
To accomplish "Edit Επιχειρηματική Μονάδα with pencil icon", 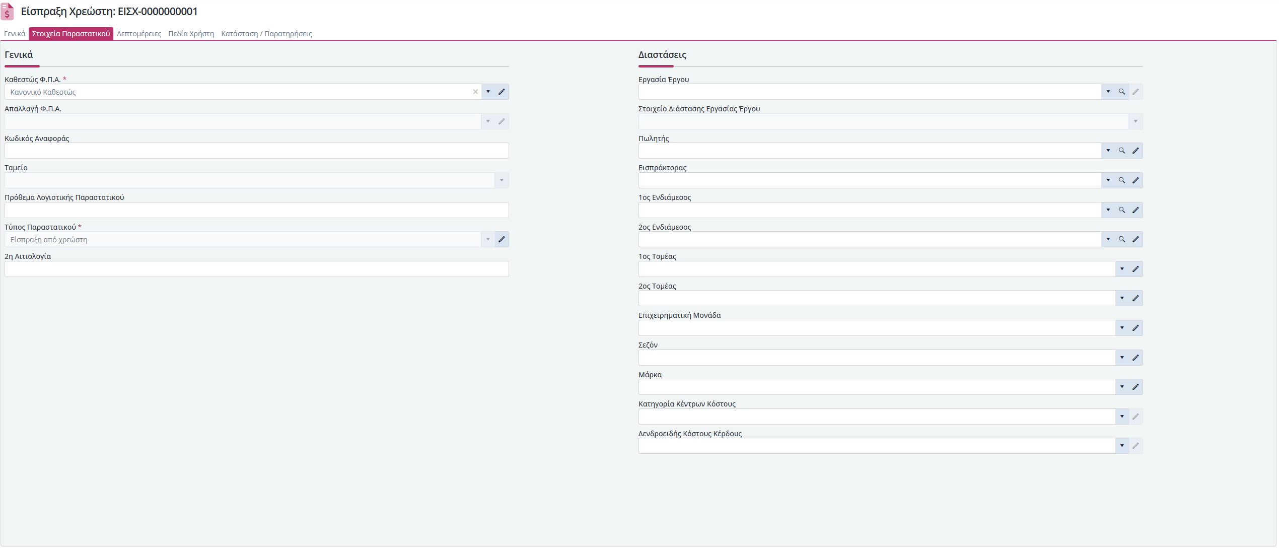I will [1135, 328].
